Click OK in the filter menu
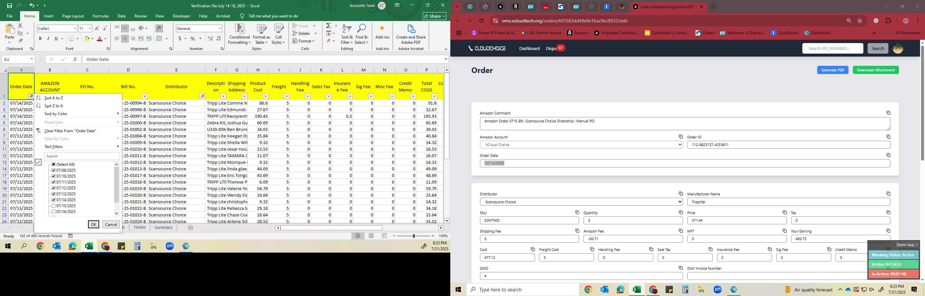The image size is (925, 296). [x=93, y=224]
